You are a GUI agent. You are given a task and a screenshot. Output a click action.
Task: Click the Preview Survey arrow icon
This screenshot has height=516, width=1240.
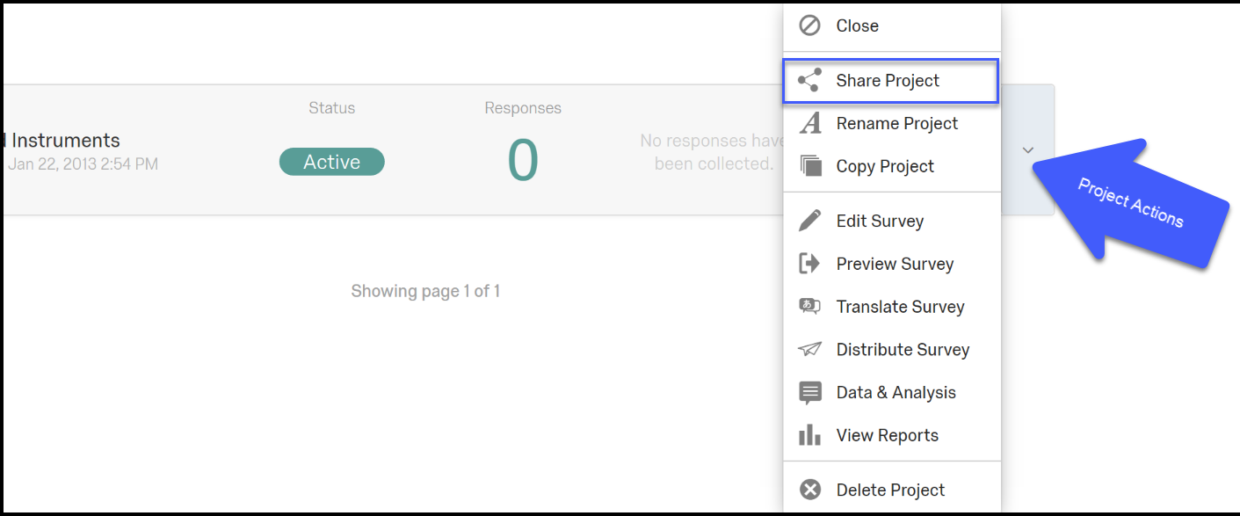tap(809, 264)
